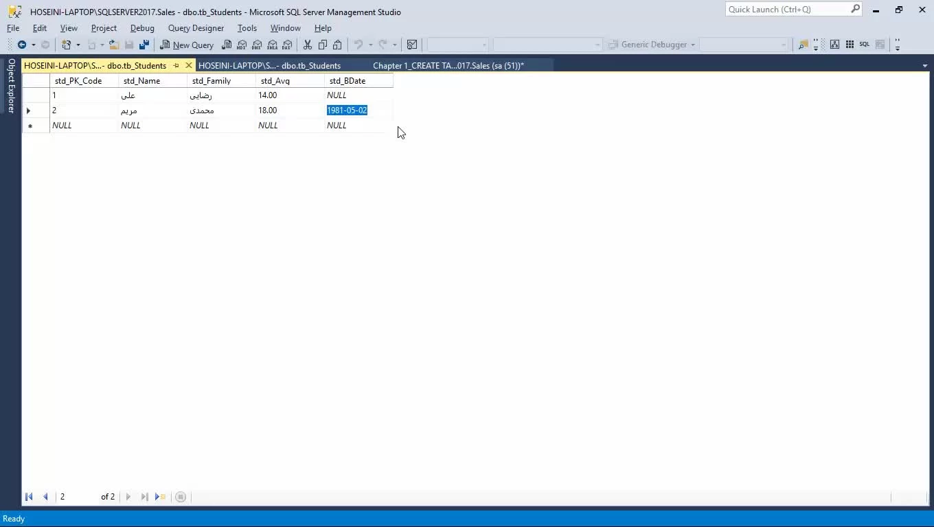Open the solution platforms combo box
Screen dimensions: 934x527
[547, 45]
